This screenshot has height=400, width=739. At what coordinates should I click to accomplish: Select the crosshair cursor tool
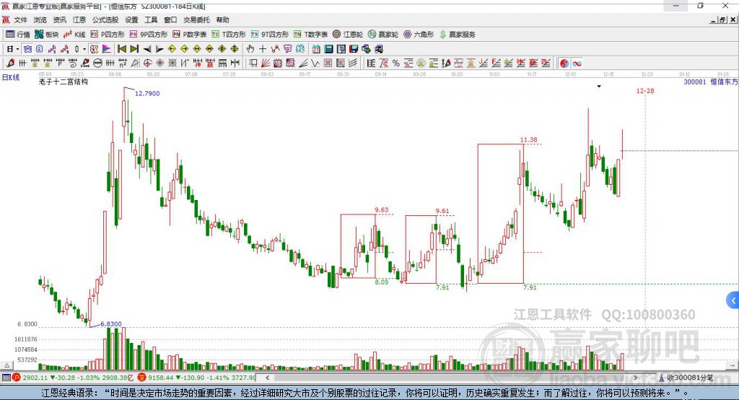tap(263, 49)
